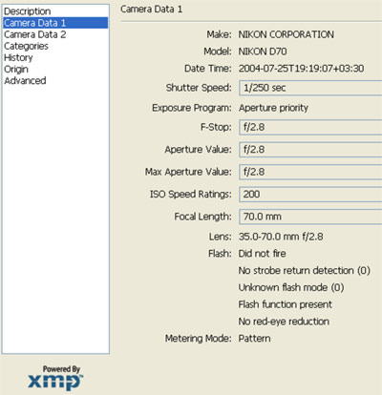Switch to Camera Data 2
382x395 pixels.
[35, 34]
